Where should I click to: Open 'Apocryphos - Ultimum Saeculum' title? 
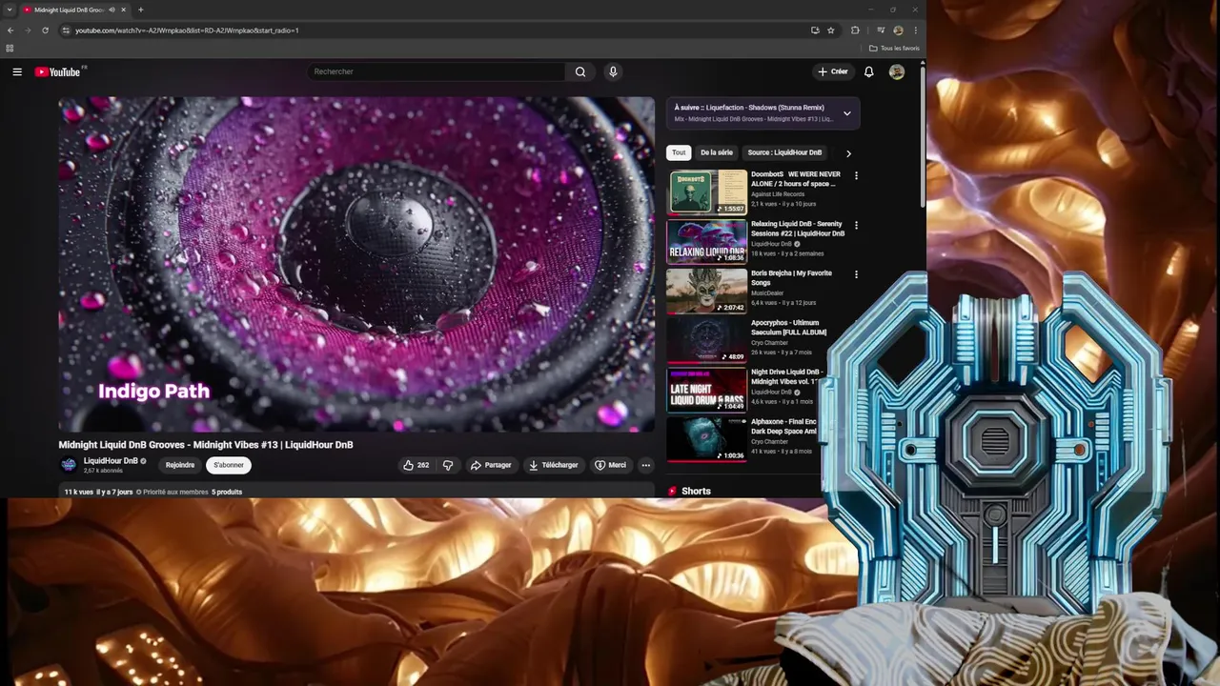(789, 327)
